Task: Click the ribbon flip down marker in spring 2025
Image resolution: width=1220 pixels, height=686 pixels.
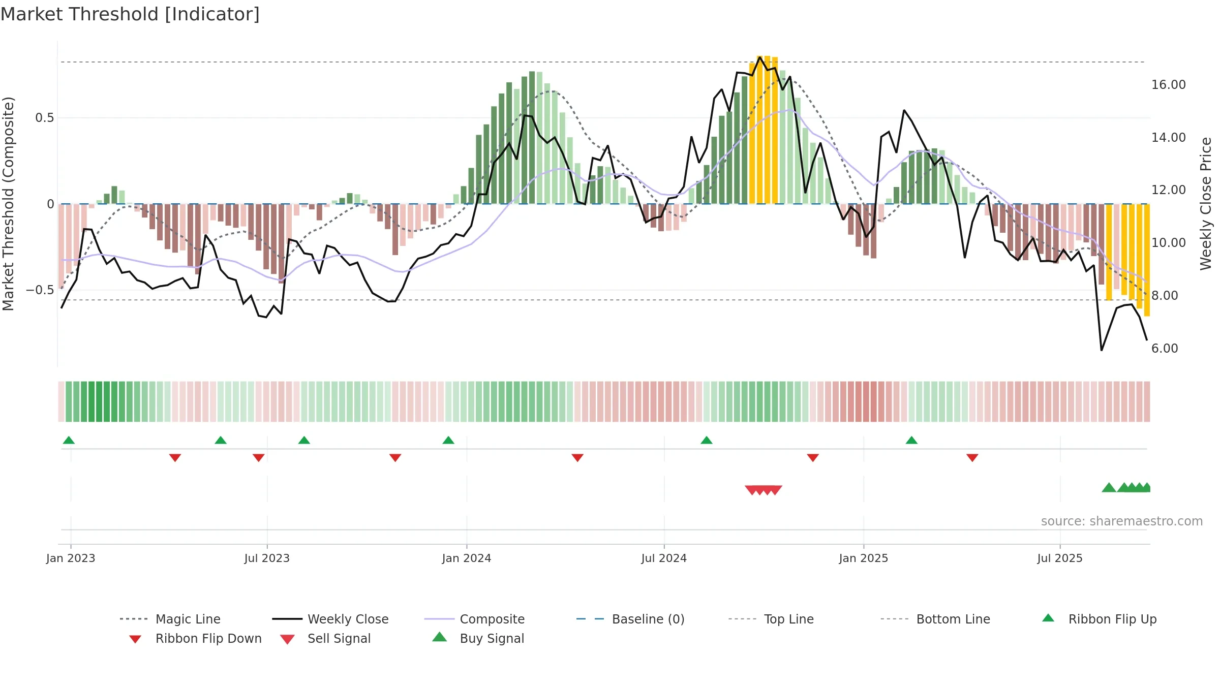Action: tap(972, 458)
